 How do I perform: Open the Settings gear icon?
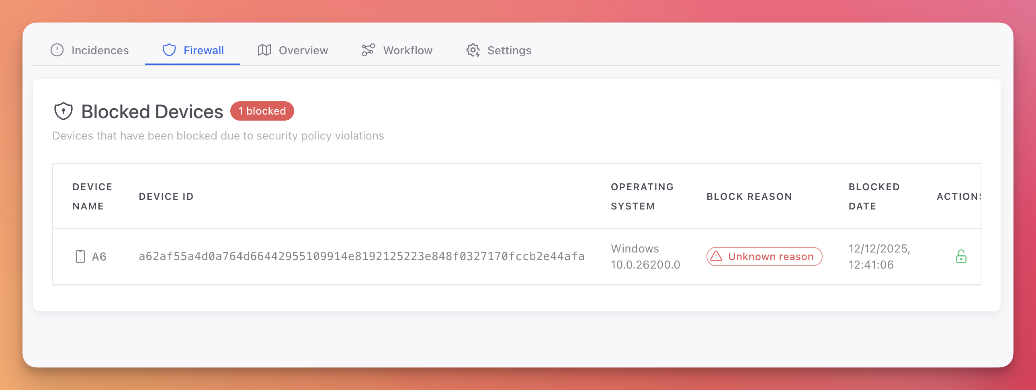point(473,50)
